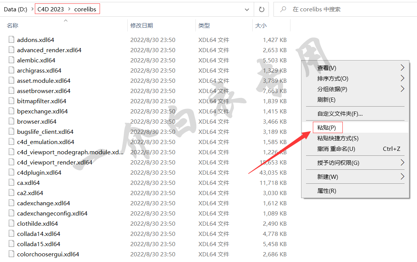Go to C4D 2023 breadcrumb folder
The width and height of the screenshot is (417, 262).
[50, 9]
